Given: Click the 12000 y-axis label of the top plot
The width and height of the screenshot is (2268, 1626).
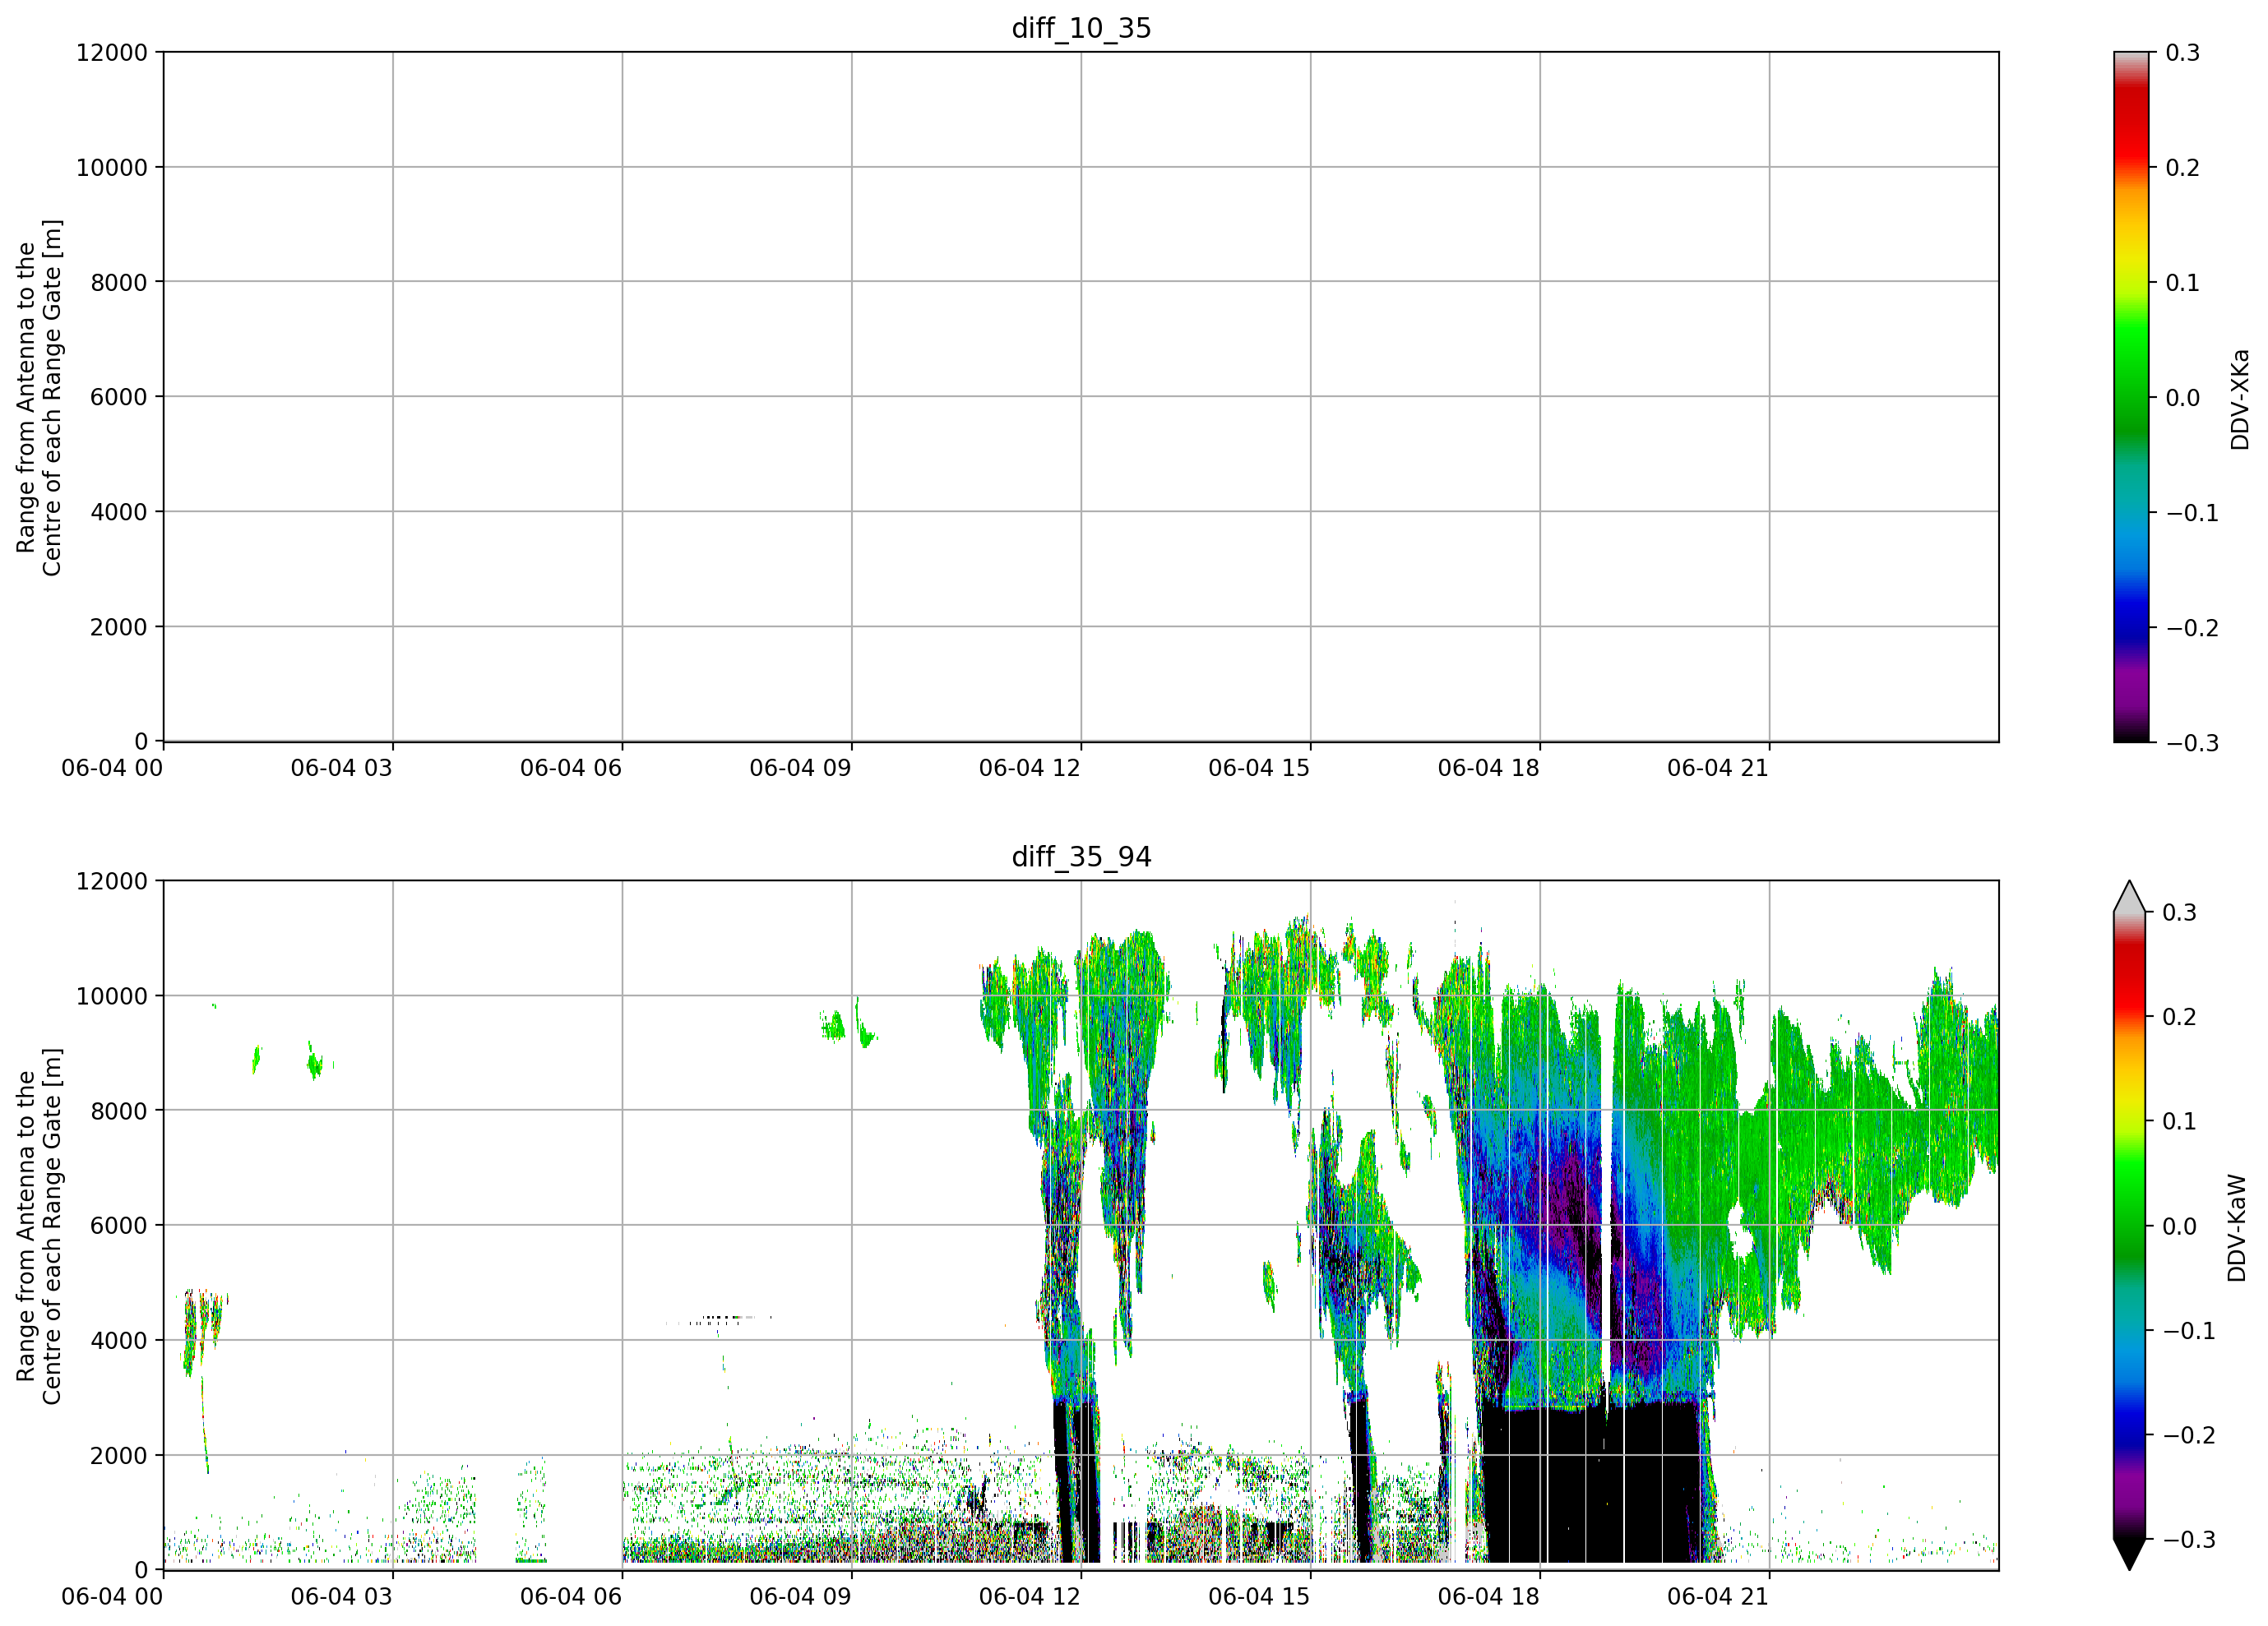Looking at the screenshot, I should tap(112, 53).
